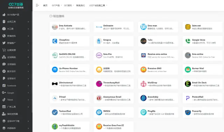Expand the Facebook sidebar chevron
Viewport: 224px width, 132px height.
pos(28,86)
